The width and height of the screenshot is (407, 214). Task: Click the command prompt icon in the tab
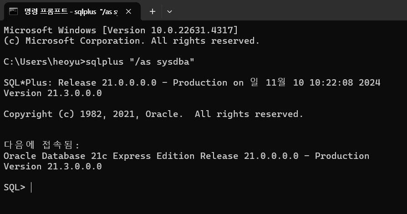tap(13, 11)
